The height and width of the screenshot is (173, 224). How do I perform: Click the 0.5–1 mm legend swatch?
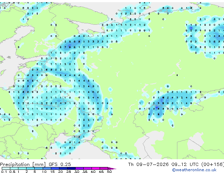click(x=14, y=168)
